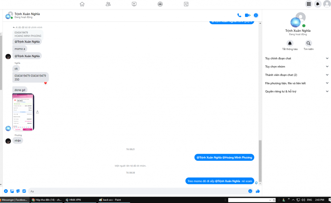
Task: Open the emoji picker in the message box
Action: pyautogui.click(x=250, y=191)
